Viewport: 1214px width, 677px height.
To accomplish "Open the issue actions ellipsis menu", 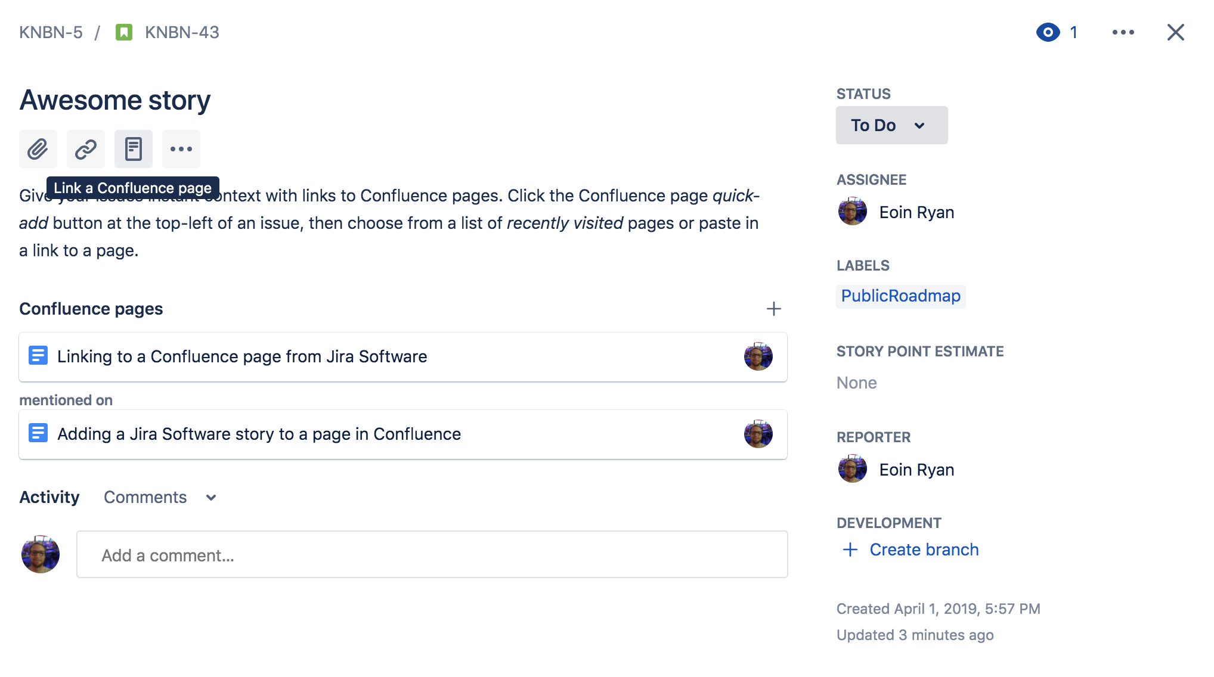I will tap(1123, 32).
